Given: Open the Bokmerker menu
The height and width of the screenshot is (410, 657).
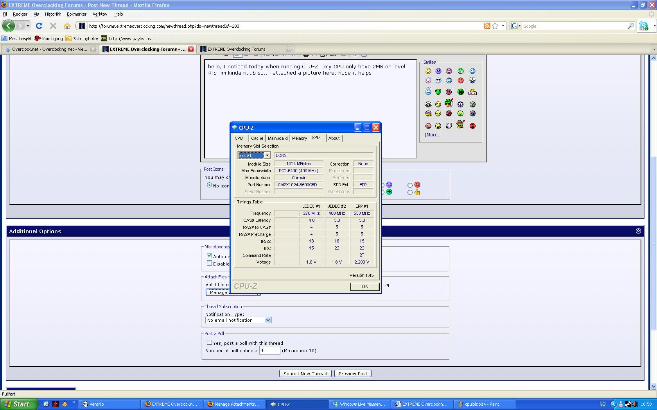Looking at the screenshot, I should [x=76, y=14].
